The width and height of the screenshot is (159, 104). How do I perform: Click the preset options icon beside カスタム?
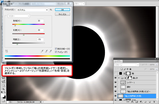[x=51, y=10]
